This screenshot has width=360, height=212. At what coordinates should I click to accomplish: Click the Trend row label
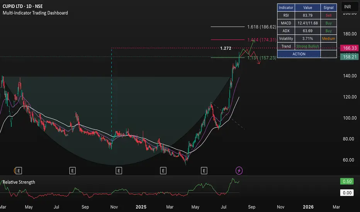pyautogui.click(x=286, y=46)
